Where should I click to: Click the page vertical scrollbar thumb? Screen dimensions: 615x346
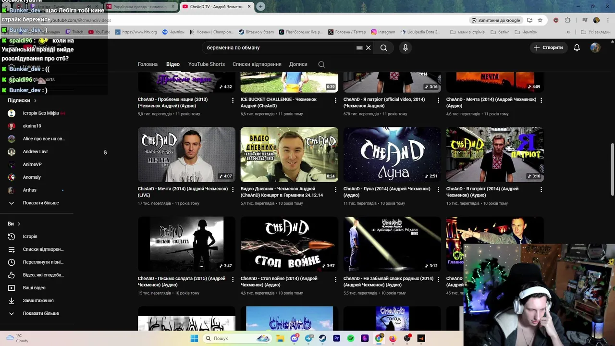612,169
